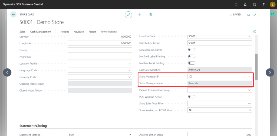
Task: Show the FactBox info icon
Action: tap(255, 32)
